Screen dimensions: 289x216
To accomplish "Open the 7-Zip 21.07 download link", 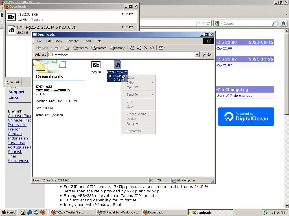I will click(x=224, y=65).
